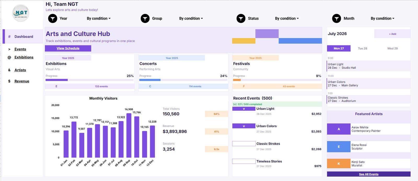Click the Year 2025 tag on Concerts
Viewport: 418px width, 181px height.
tap(172, 58)
